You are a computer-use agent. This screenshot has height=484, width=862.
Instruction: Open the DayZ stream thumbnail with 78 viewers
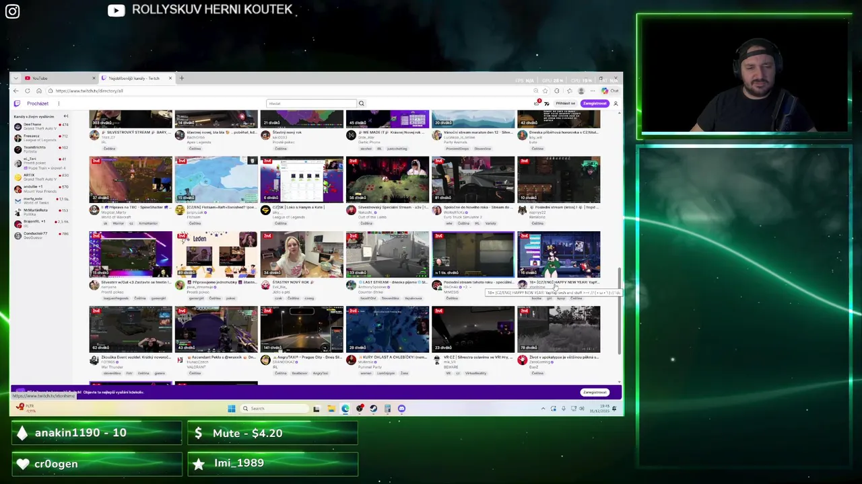pos(558,329)
